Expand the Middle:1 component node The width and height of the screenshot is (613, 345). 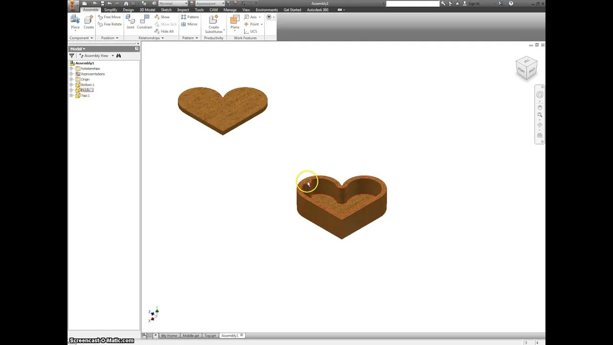click(72, 90)
